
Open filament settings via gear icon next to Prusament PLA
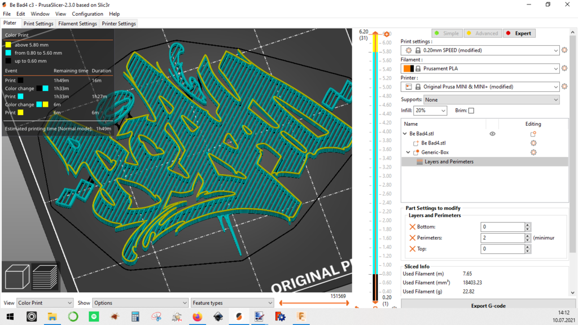click(x=564, y=68)
